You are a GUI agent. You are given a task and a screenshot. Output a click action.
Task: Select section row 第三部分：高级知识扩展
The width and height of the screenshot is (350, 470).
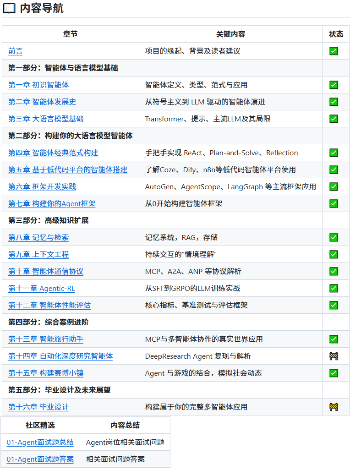(175, 221)
